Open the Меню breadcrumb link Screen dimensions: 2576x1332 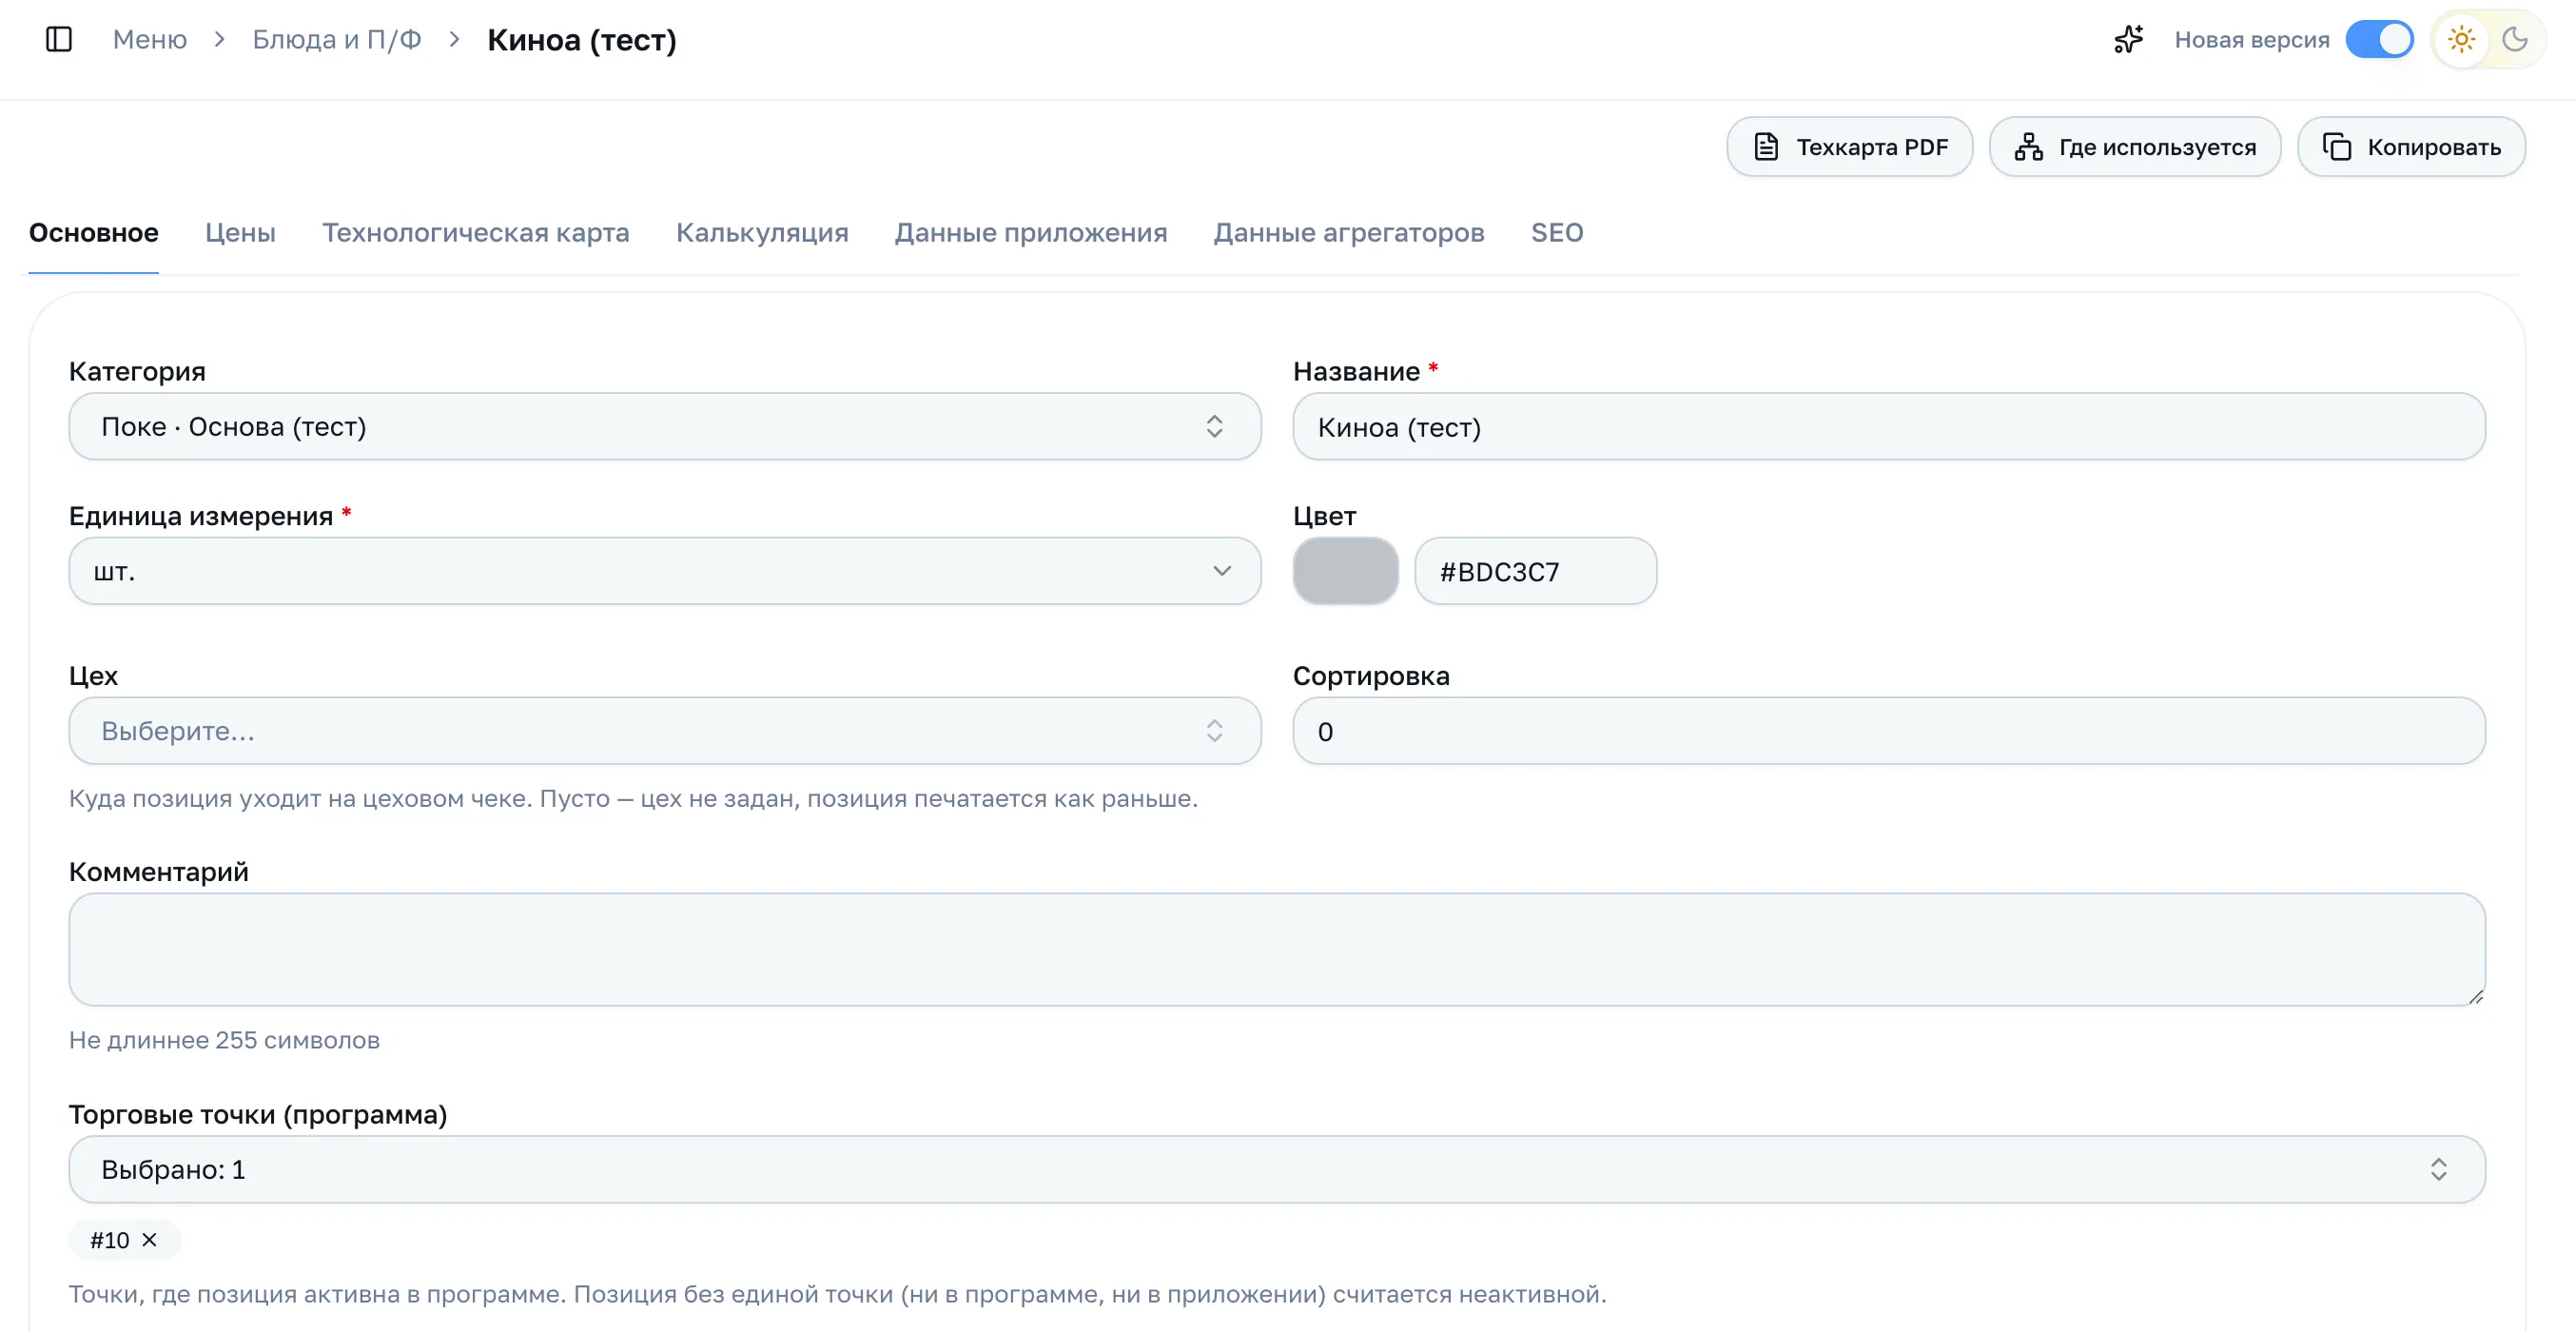pos(150,40)
